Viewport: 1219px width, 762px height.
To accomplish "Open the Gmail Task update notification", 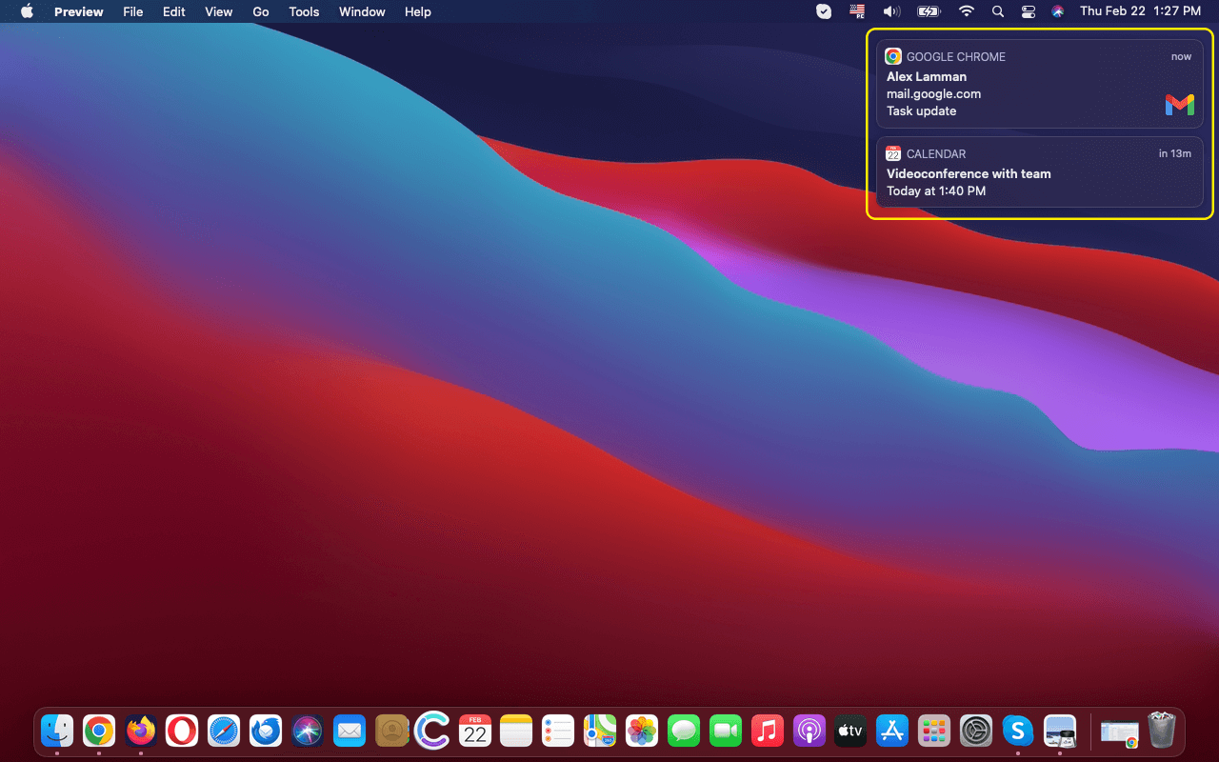I will 1038,84.
